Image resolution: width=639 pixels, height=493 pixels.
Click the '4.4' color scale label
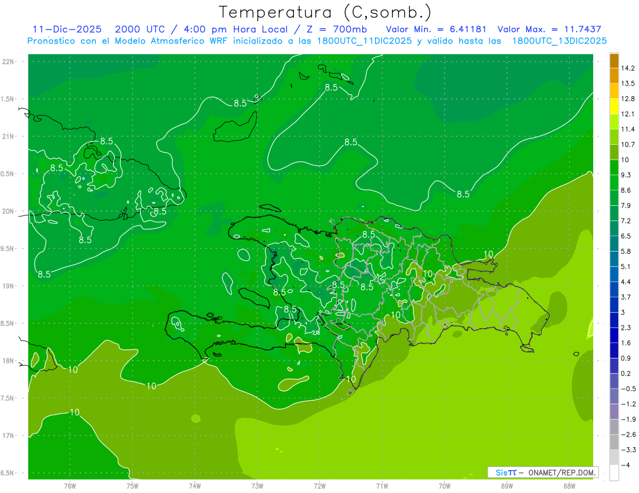(626, 282)
